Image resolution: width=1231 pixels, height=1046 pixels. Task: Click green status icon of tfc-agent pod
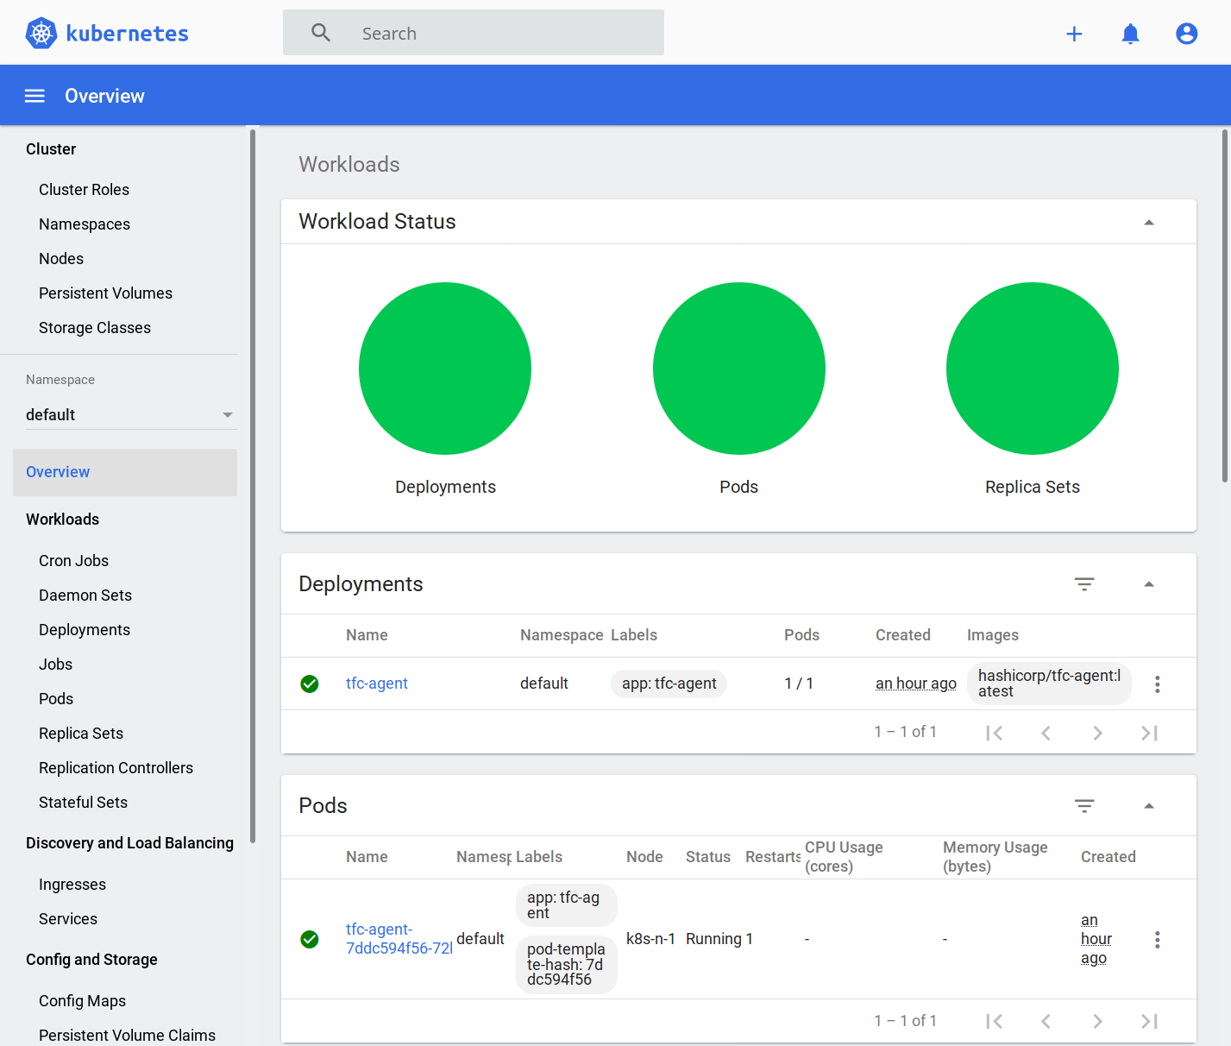(310, 939)
